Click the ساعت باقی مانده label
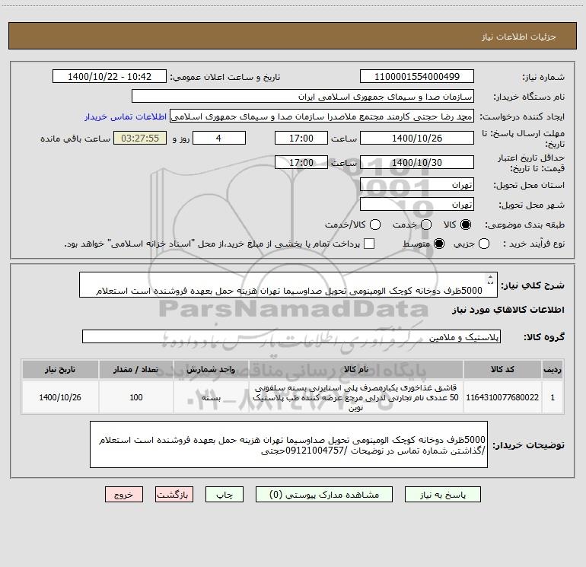The image size is (586, 567). point(75,139)
